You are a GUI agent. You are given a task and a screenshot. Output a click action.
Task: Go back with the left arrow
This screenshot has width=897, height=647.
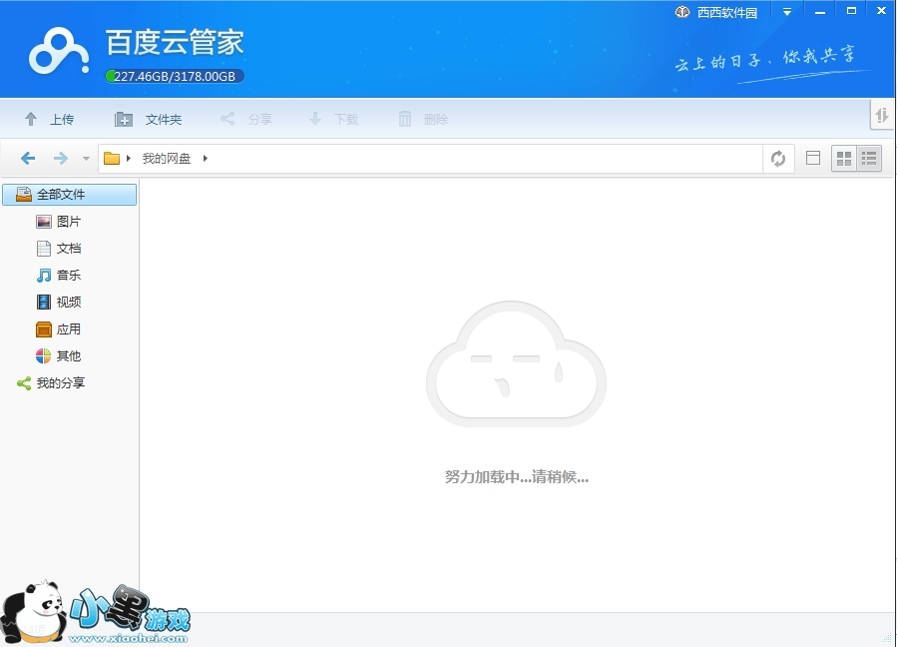[28, 159]
